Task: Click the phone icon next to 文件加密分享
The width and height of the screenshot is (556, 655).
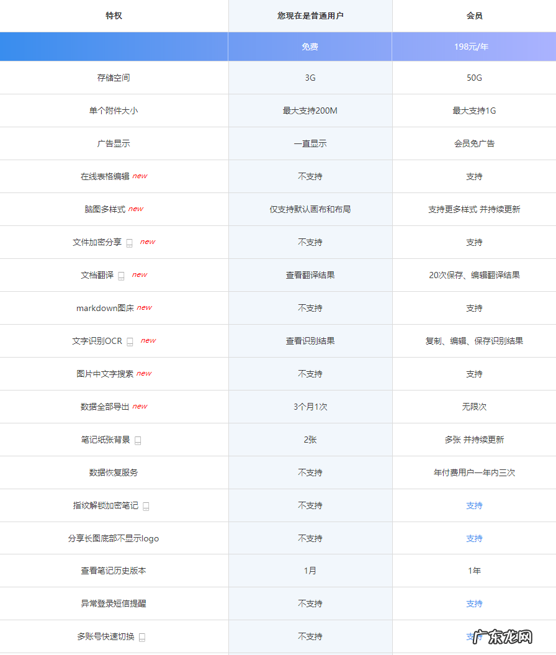Action: 128,242
